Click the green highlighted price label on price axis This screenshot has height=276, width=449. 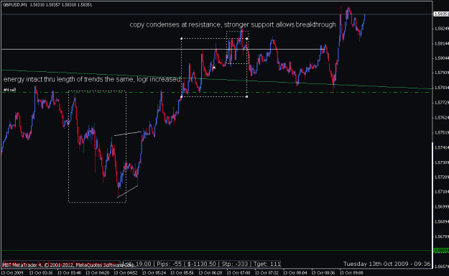[x=441, y=251]
